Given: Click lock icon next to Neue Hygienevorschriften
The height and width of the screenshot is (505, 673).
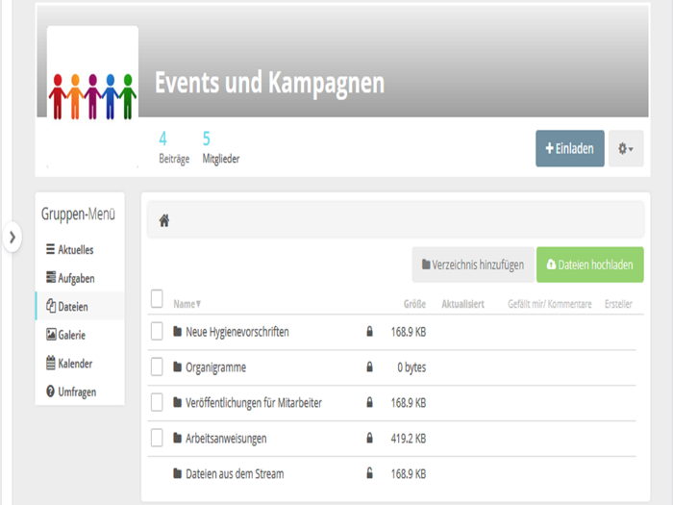Looking at the screenshot, I should [369, 332].
